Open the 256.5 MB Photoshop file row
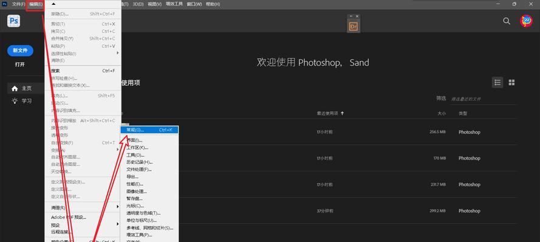540x242 pixels. coord(318,132)
